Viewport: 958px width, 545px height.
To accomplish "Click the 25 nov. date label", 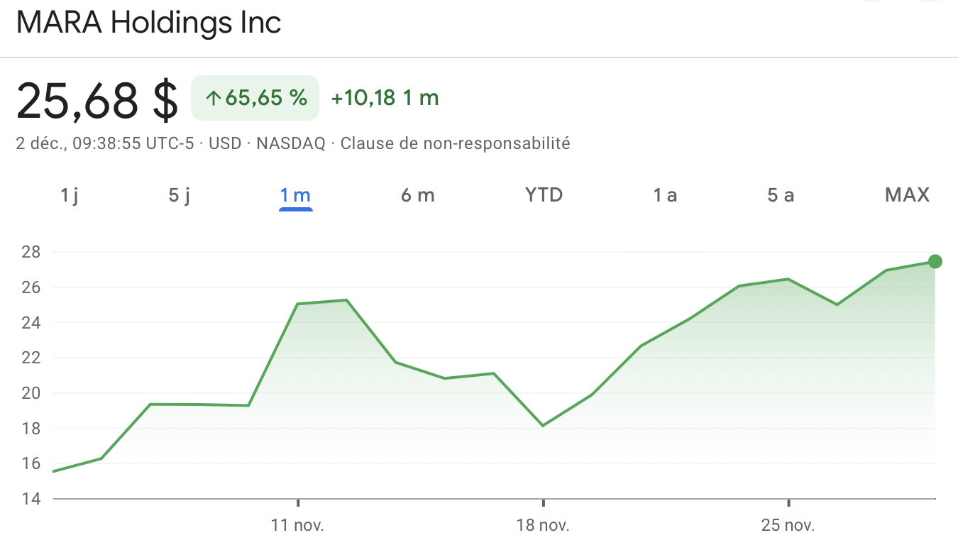I will pyautogui.click(x=788, y=526).
